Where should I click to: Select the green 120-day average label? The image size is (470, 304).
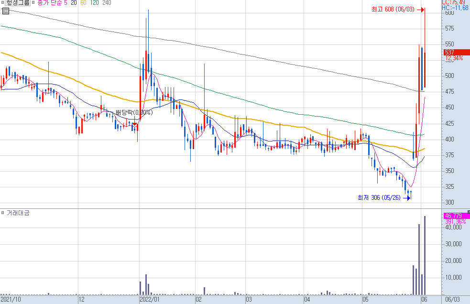click(94, 3)
